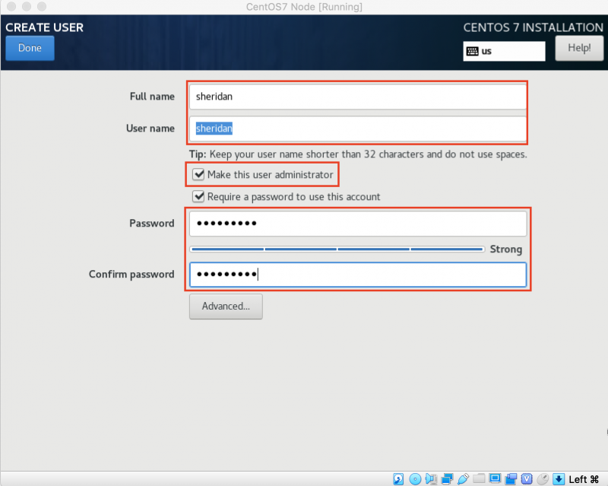Click the host key down-arrow icon
This screenshot has width=608, height=486.
[559, 479]
